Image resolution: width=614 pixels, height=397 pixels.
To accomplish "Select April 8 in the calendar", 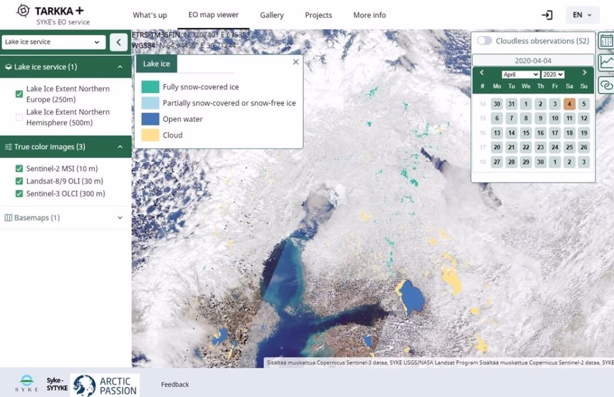I will coord(526,118).
